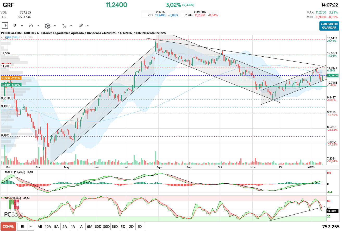Expand the BI selector dropdown arrow
The image size is (343, 232).
click(31, 227)
